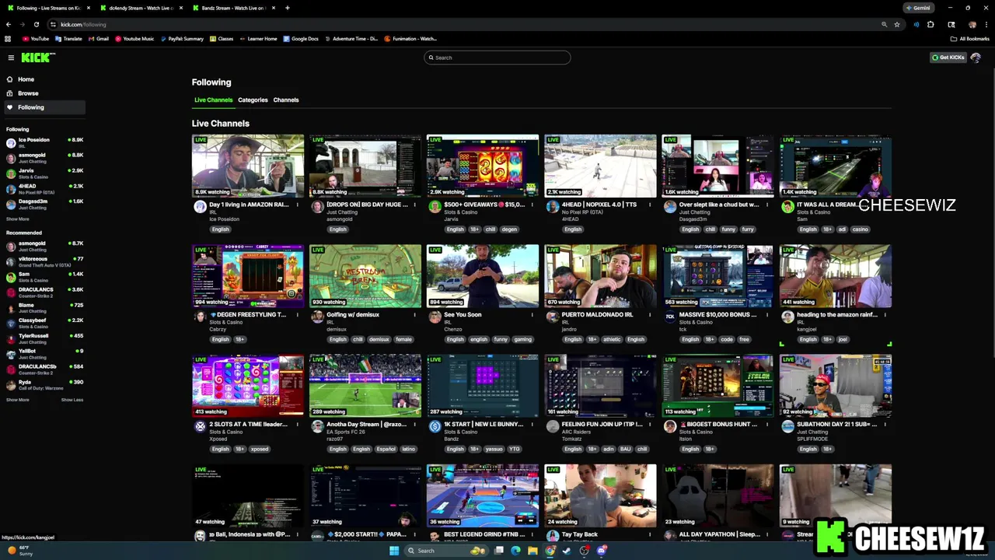Screen dimensions: 995x560
Task: Open Ice Poseidon Amazon stream thumbnail
Action: (248, 166)
